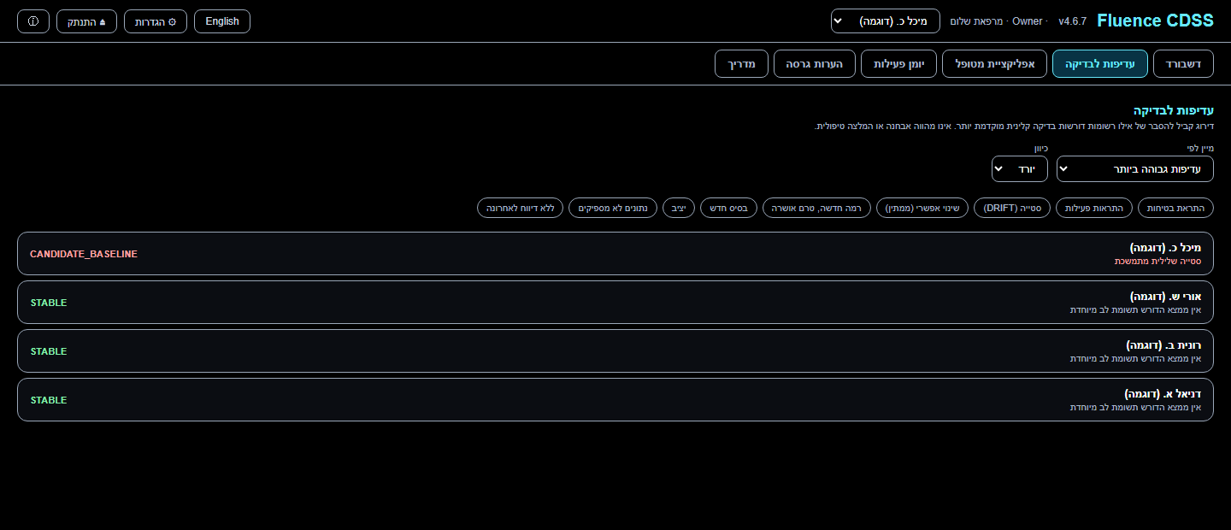Switch the interface language to English
Screen dimensions: 1231x530
222,21
